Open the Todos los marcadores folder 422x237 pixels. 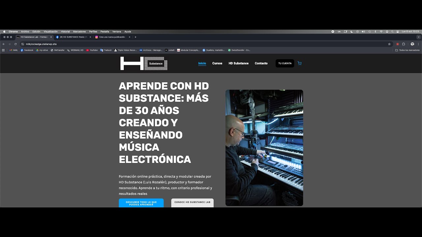point(407,50)
